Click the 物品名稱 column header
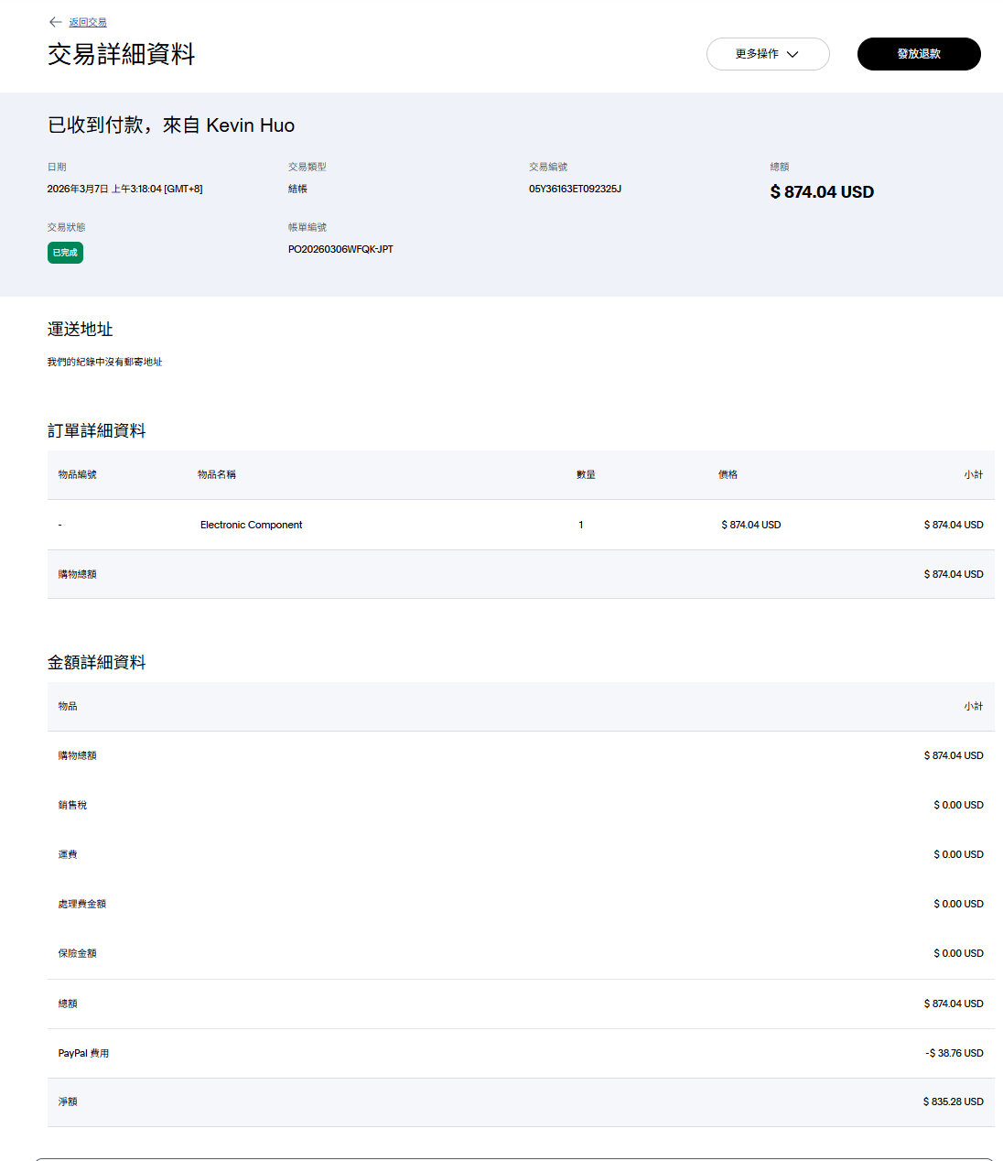1003x1161 pixels. [x=217, y=474]
